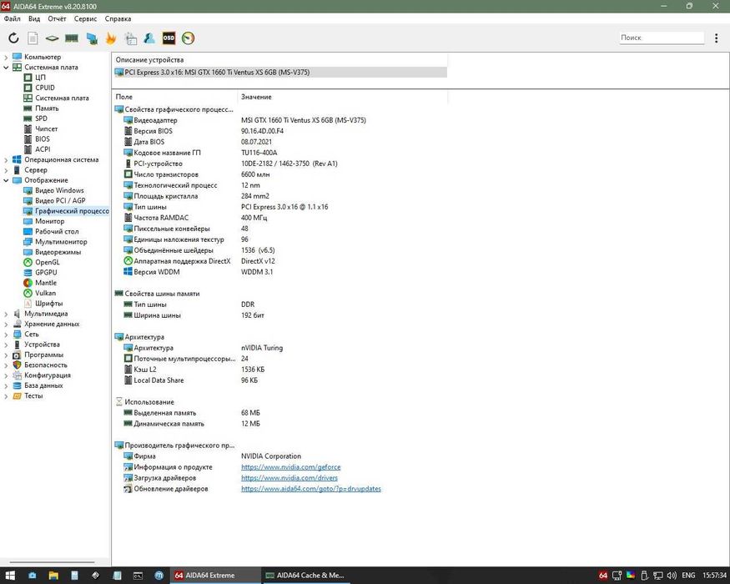Select Vulkan in the tree
The height and width of the screenshot is (584, 730).
point(45,293)
